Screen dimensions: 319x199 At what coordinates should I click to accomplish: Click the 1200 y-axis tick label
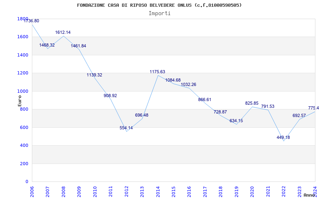[x=23, y=73]
